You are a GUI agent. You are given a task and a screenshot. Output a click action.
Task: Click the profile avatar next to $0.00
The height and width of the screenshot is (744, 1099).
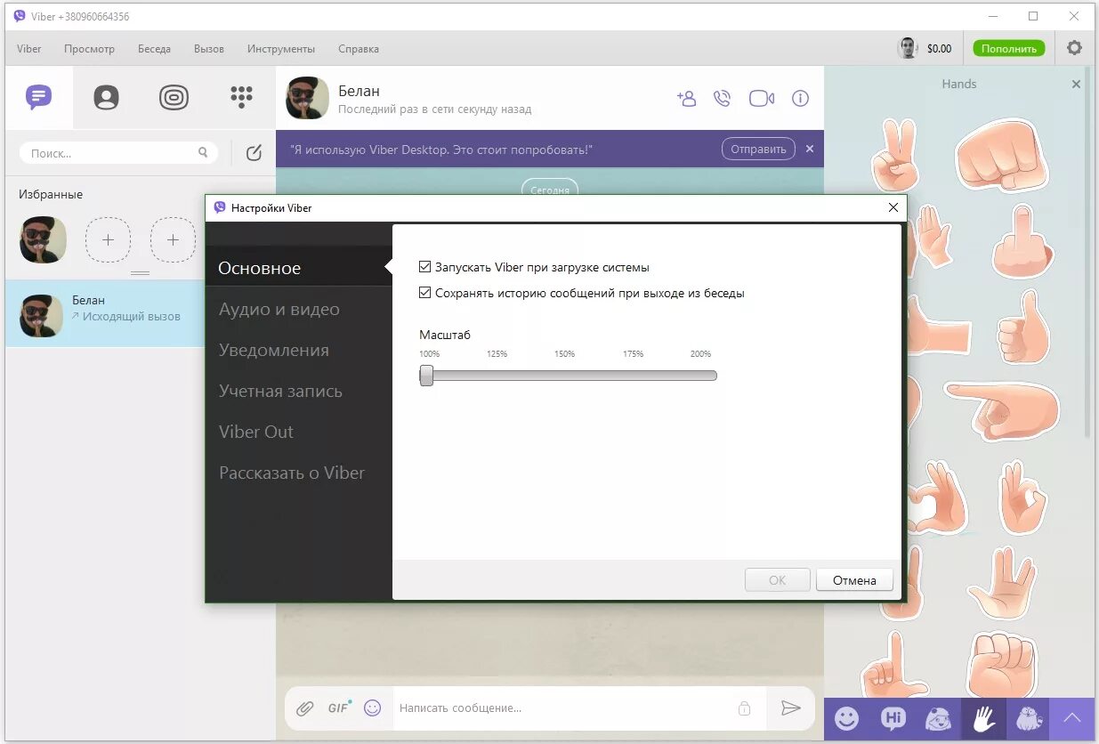[907, 48]
